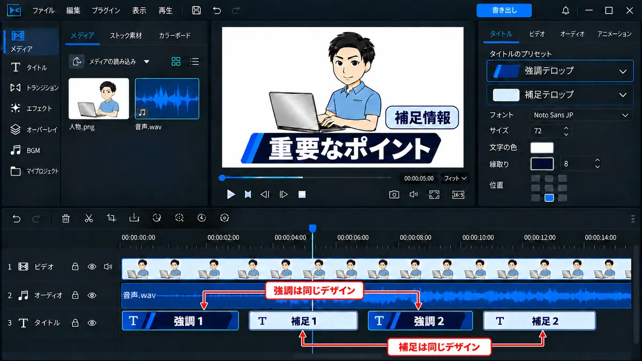Open メディアの読み込み dropdown arrow
The image size is (642, 361).
coord(147,62)
